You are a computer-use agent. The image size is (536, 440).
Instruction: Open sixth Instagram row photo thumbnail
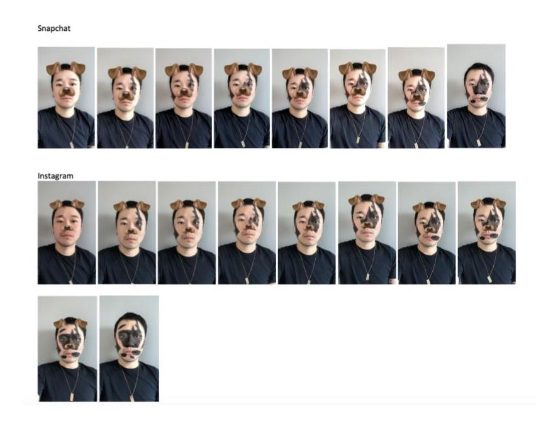tap(367, 233)
